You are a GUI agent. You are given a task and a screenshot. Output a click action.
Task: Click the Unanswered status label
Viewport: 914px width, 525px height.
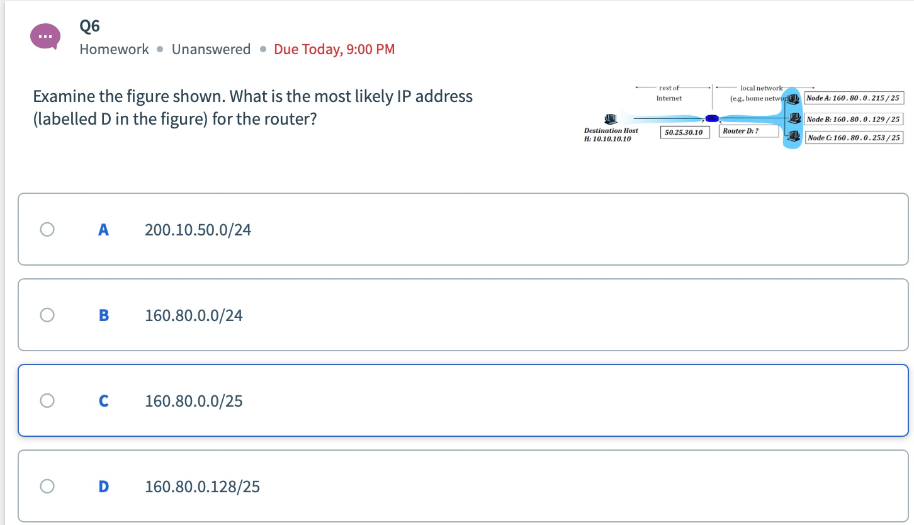pyautogui.click(x=212, y=49)
